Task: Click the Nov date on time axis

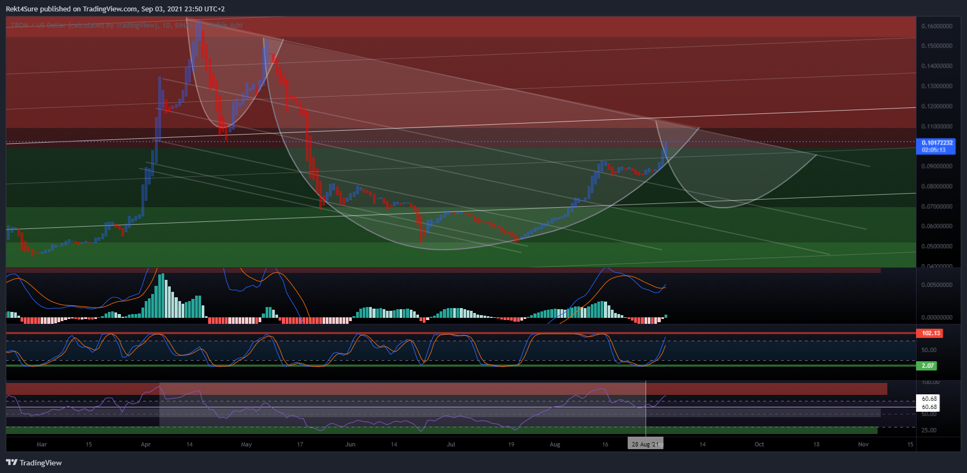Action: pyautogui.click(x=863, y=444)
